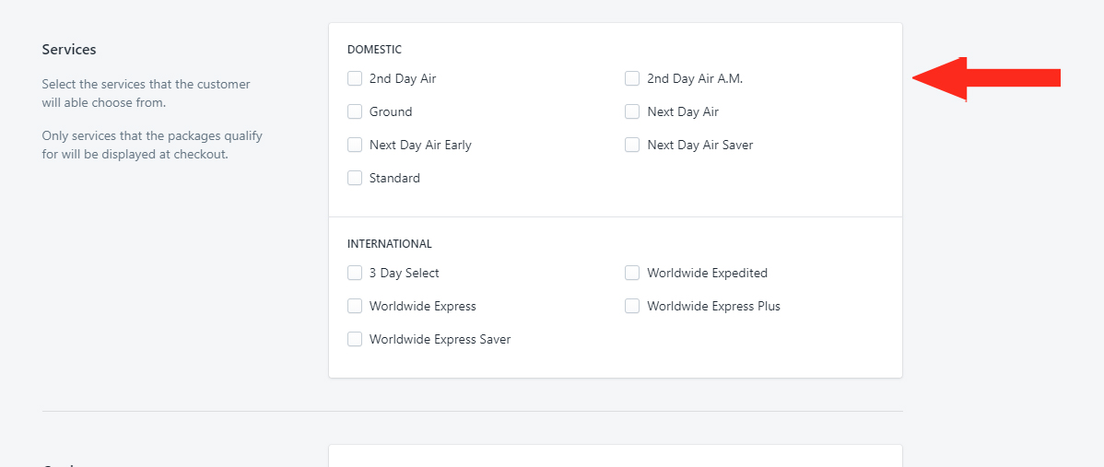Enable the 2nd Day Air A.M. service
Screen dimensions: 1104x467
(632, 79)
